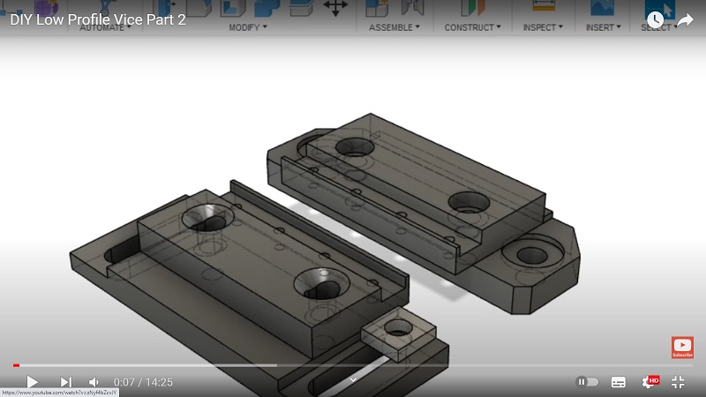Open the ASSEMBLE dropdown menu
Screen dimensions: 706x397
(x=394, y=27)
